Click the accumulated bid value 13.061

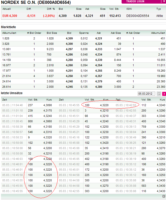pyautogui.click(x=6, y=49)
